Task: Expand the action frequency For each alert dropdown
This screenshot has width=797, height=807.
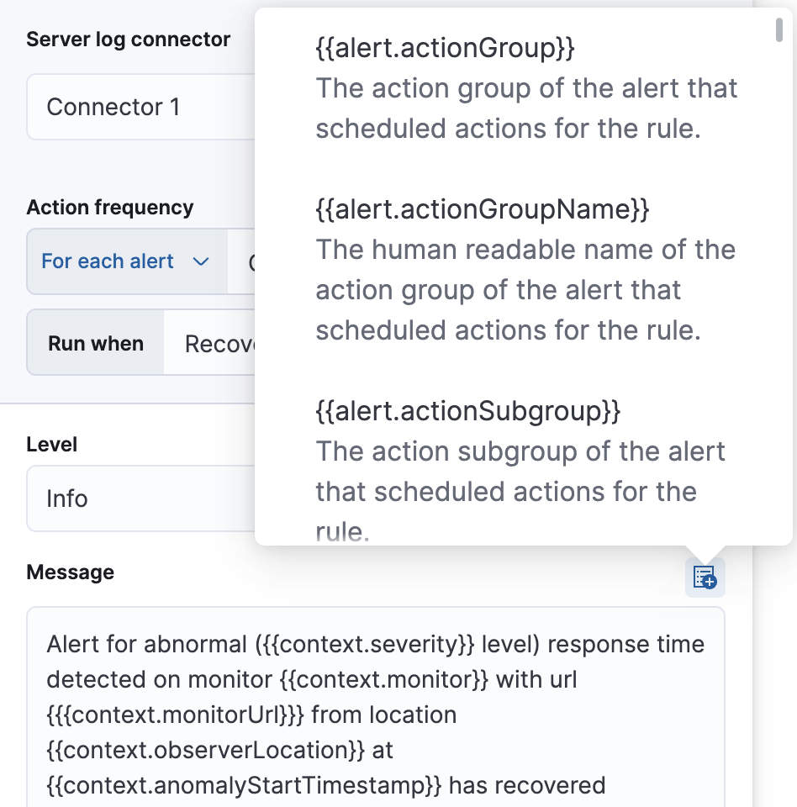Action: point(124,261)
